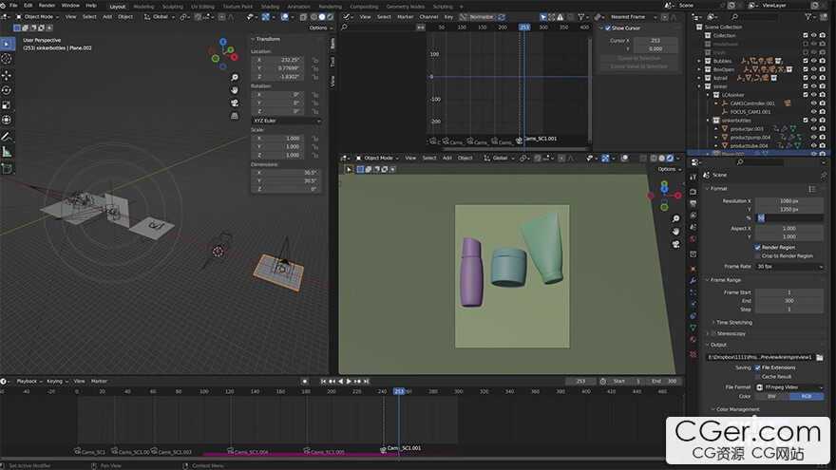Select the Transform tool in the left toolbar
Image resolution: width=836 pixels, height=470 pixels.
click(x=7, y=120)
